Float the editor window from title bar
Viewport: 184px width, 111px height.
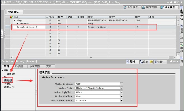pyautogui.click(x=171, y=2)
